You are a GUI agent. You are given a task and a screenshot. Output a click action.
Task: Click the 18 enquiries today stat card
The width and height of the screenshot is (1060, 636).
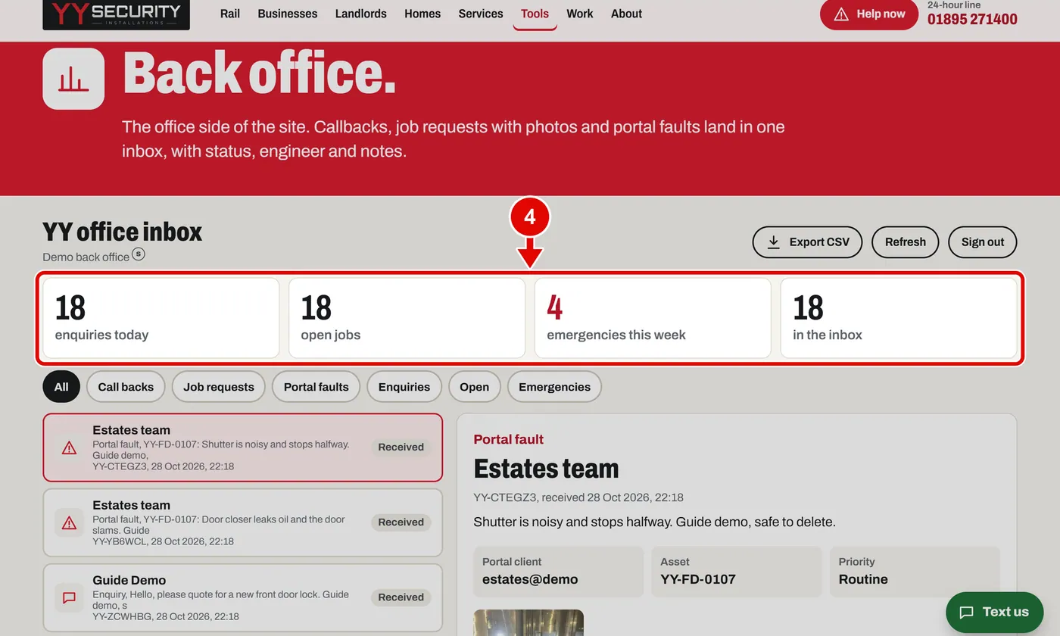161,318
